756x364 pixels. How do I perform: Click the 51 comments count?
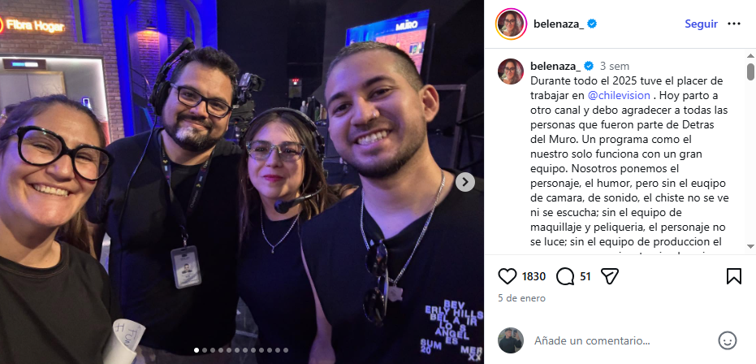click(585, 276)
